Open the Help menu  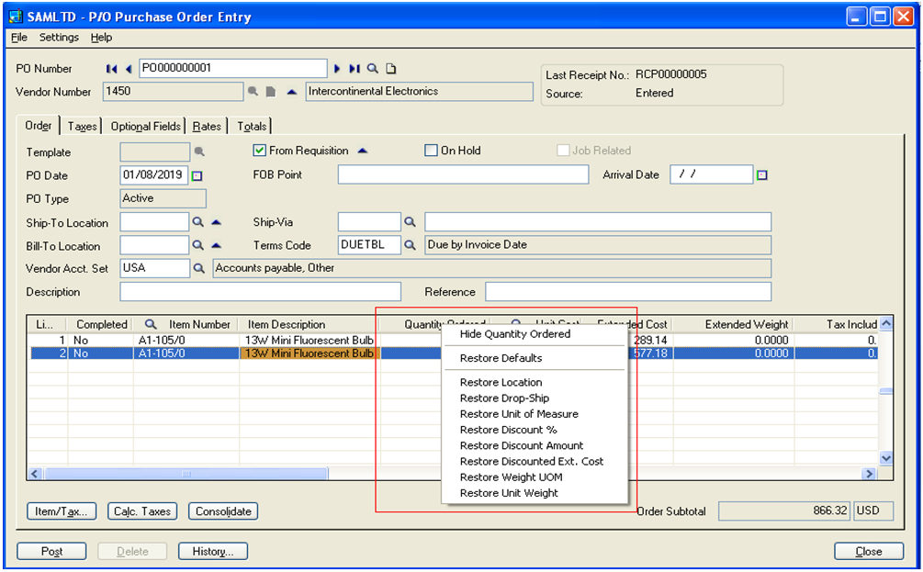(101, 37)
